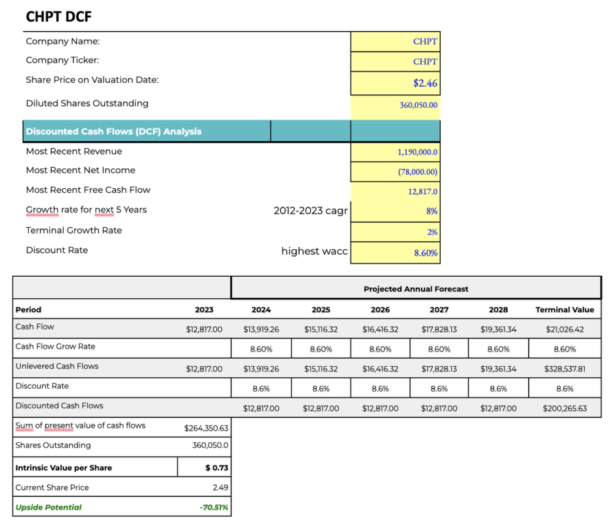Click the Period column header
Viewport: 613px width, 526px height.
pos(28,310)
